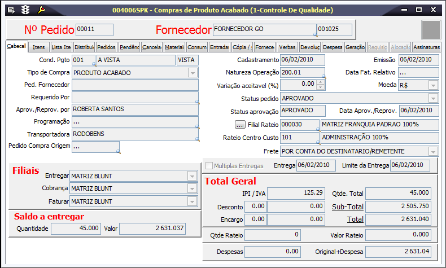Click the supplier code 001025 field

click(334, 29)
